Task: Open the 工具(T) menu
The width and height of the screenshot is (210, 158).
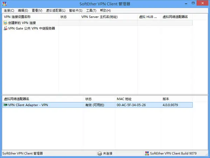Action: [91, 11]
